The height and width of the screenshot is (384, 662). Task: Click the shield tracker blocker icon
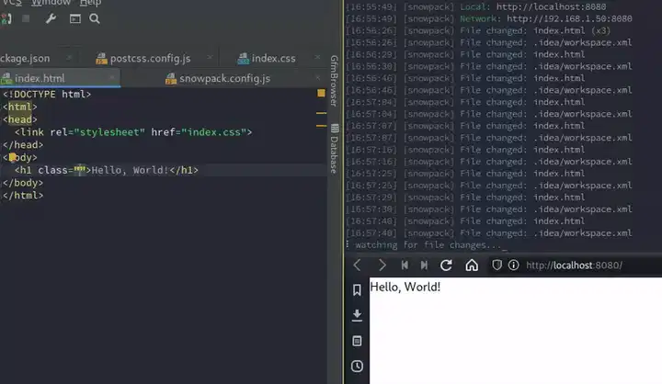tap(496, 265)
